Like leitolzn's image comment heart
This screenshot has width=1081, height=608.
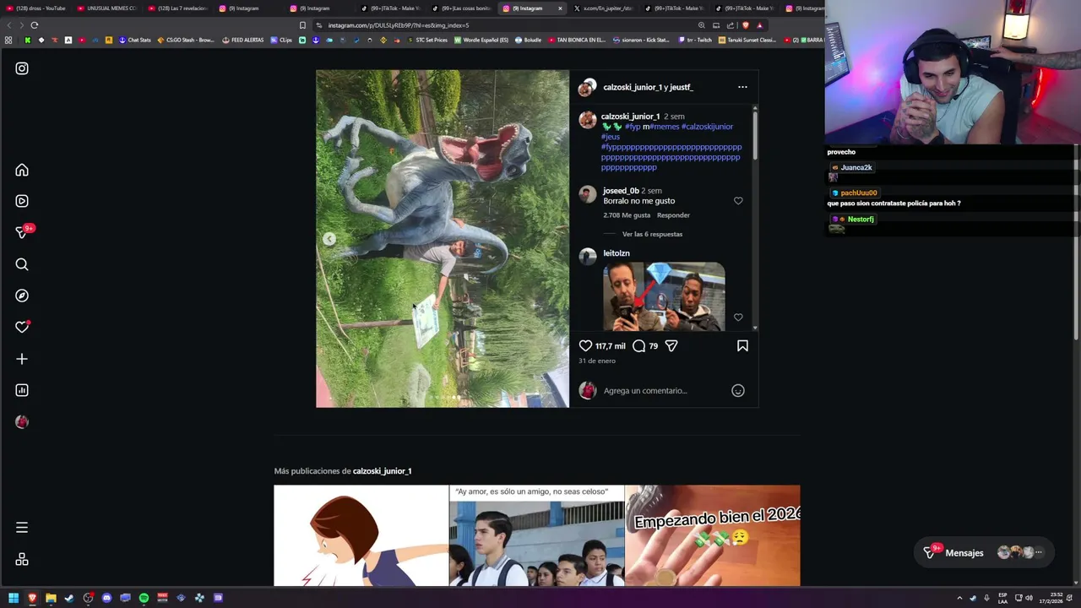(738, 318)
